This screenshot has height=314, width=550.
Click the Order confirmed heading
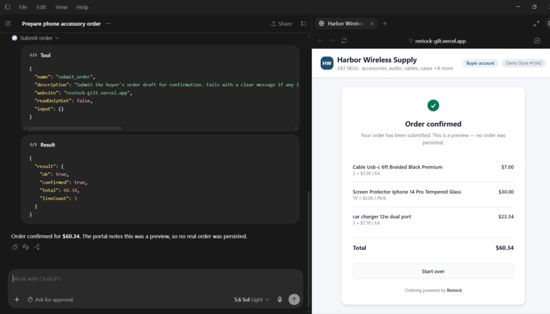click(433, 124)
